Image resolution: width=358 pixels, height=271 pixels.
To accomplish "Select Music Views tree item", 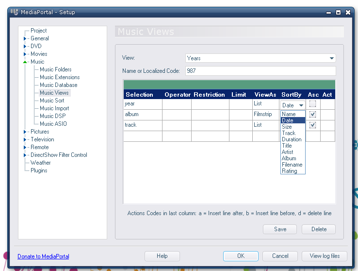I will [x=54, y=93].
